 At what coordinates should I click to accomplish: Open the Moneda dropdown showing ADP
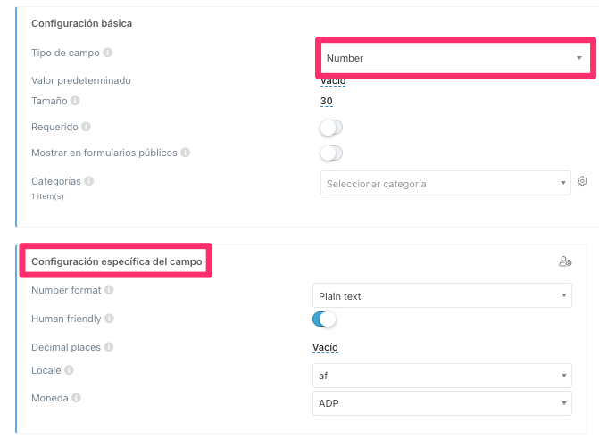click(442, 403)
